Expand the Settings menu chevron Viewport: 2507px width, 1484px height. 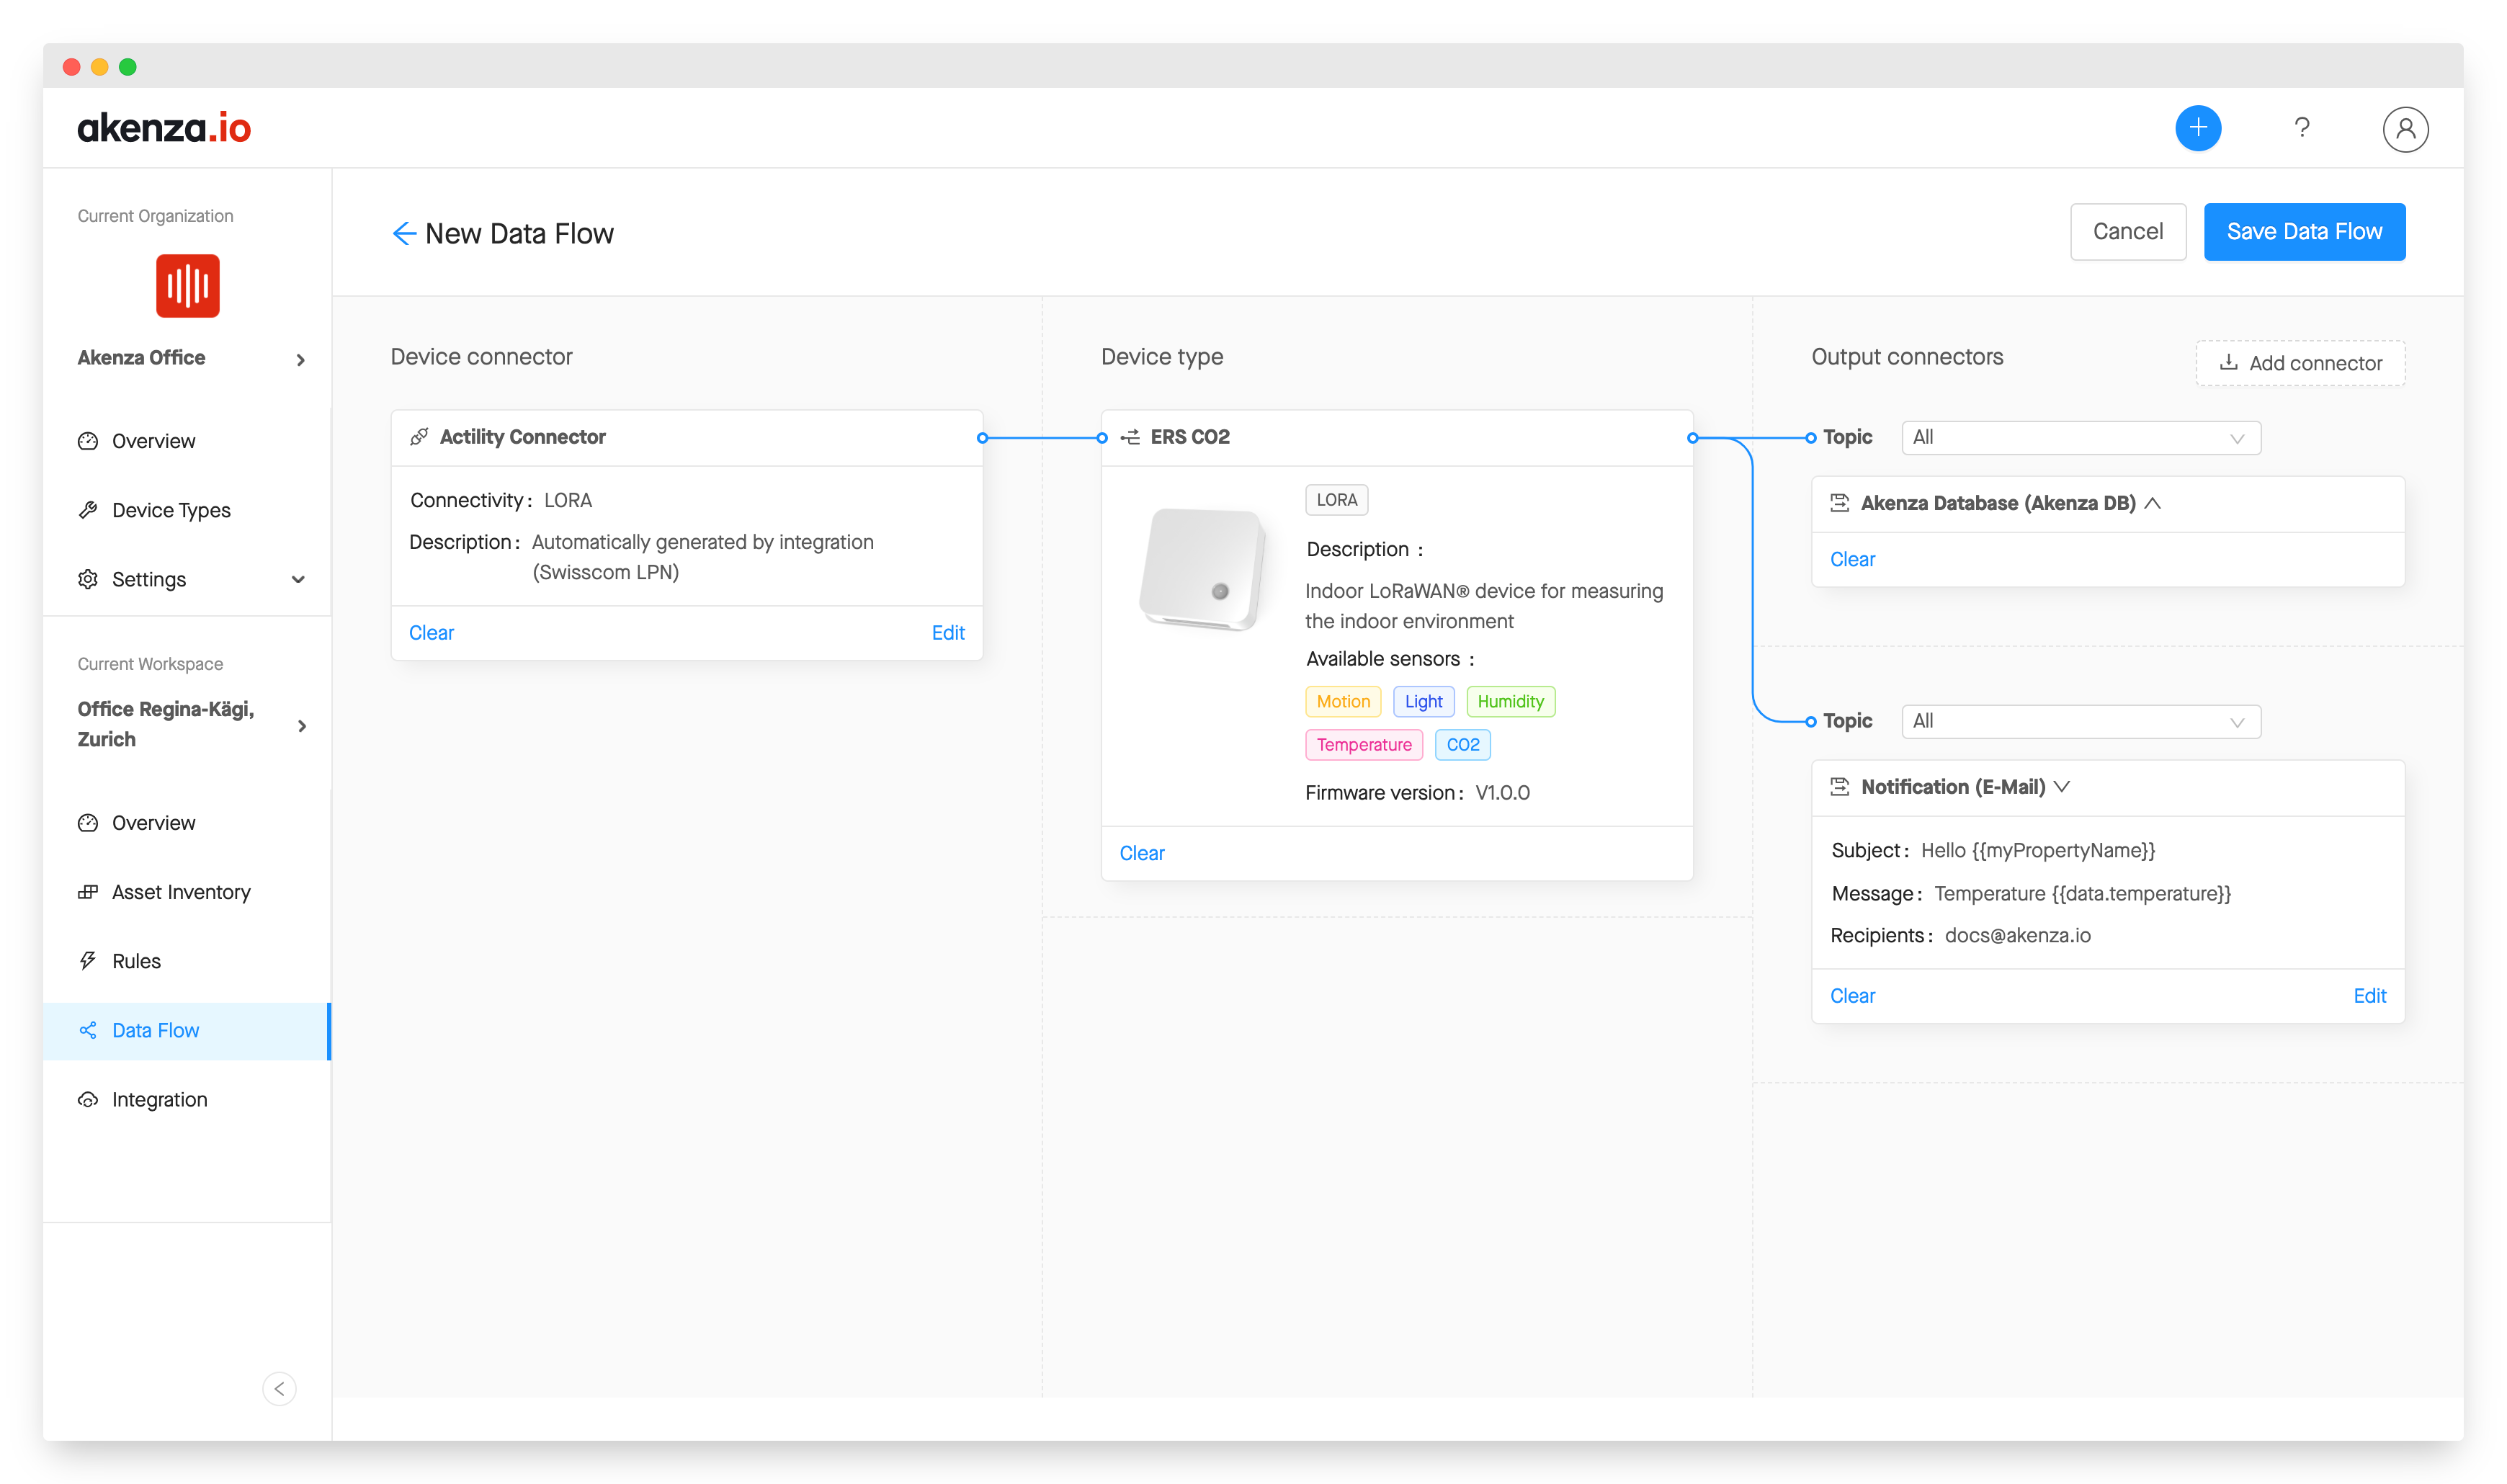(298, 580)
